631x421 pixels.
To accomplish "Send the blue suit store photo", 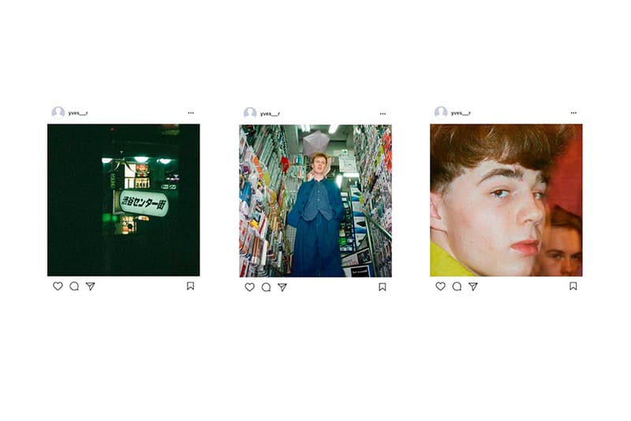I will pyautogui.click(x=282, y=287).
